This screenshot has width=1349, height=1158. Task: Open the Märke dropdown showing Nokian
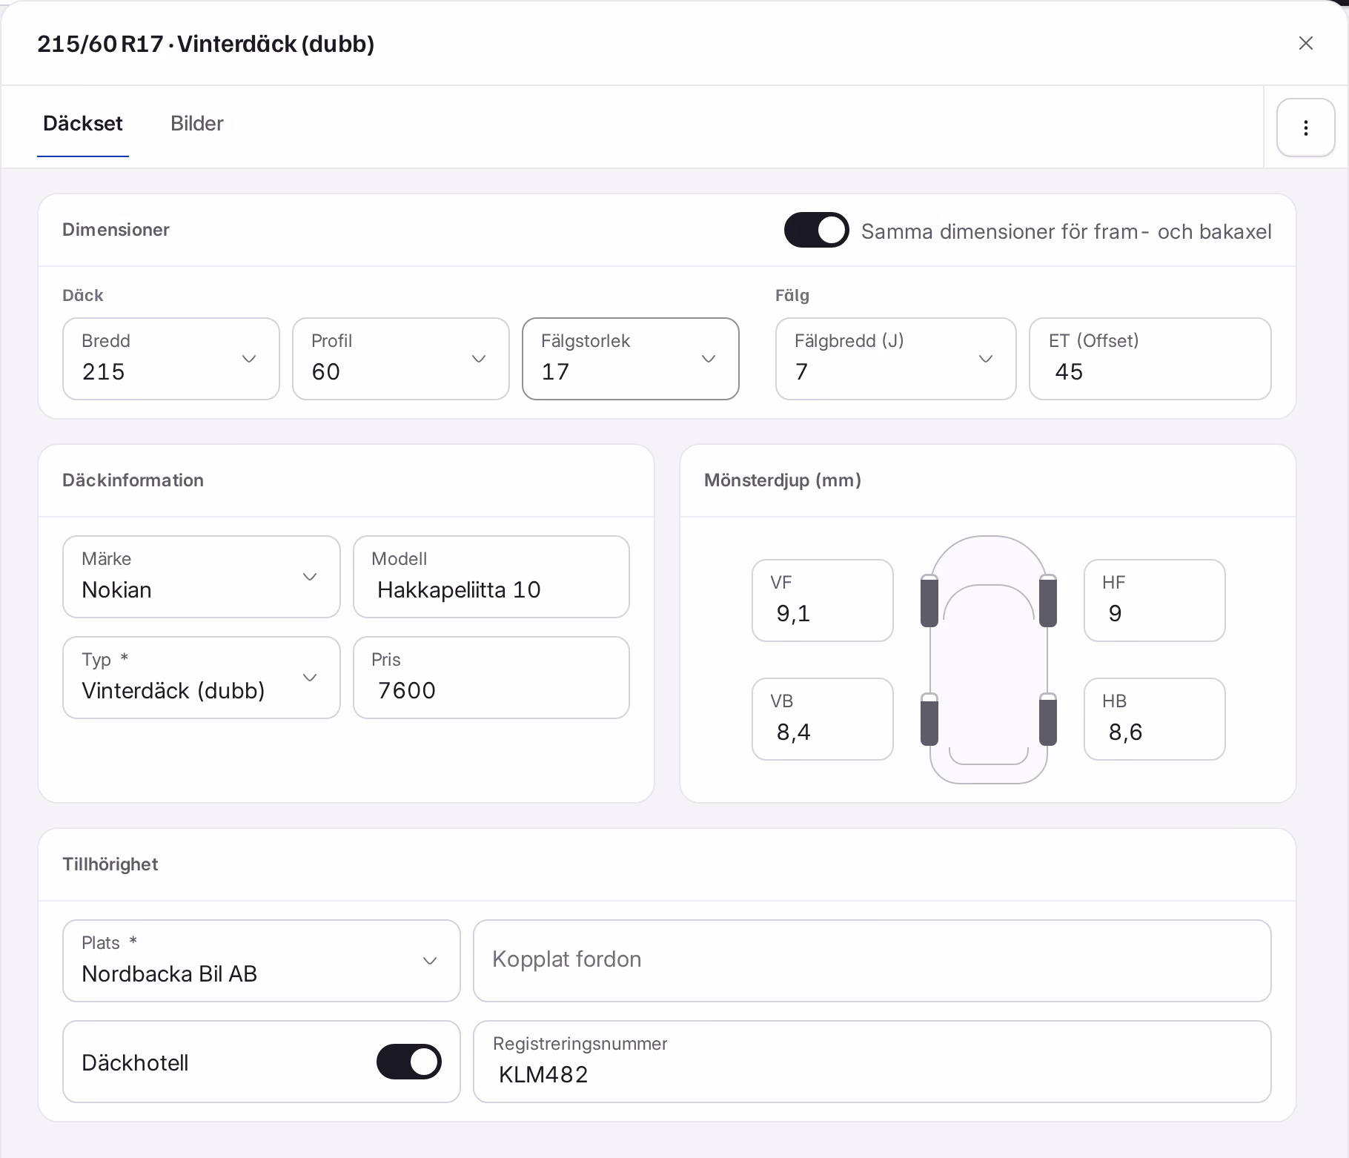[x=202, y=577]
